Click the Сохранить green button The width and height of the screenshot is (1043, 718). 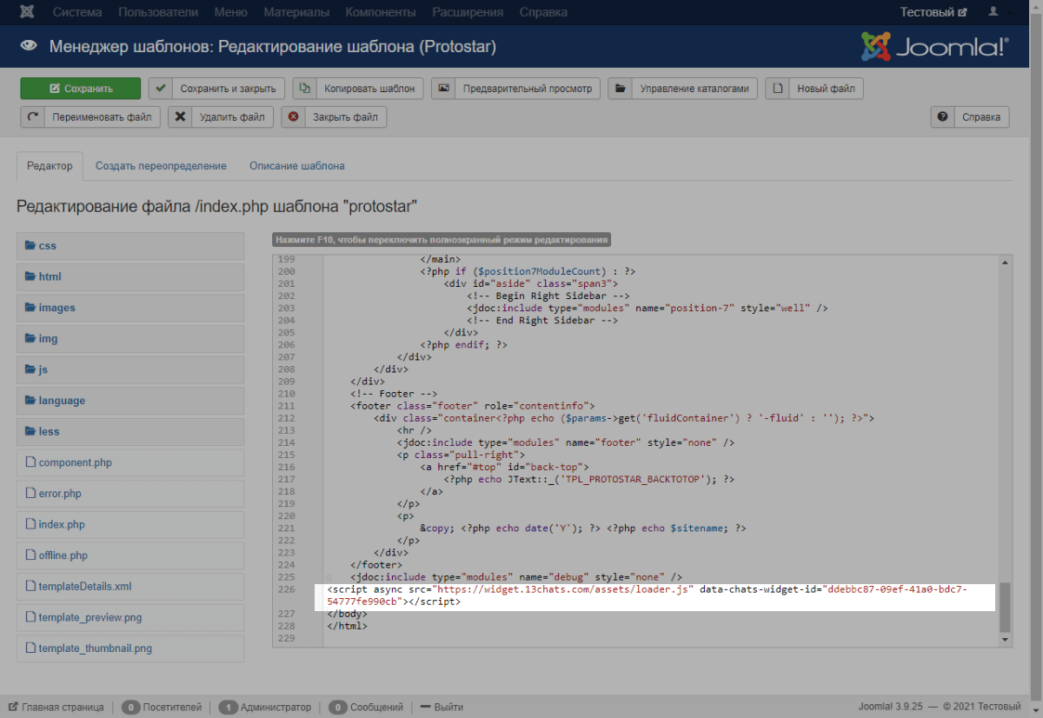(80, 89)
